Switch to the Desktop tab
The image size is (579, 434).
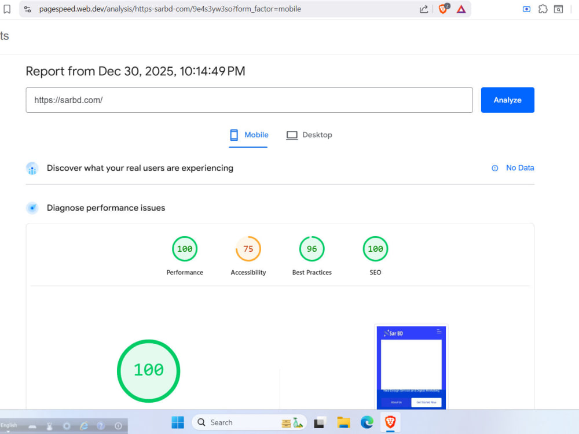pyautogui.click(x=309, y=135)
